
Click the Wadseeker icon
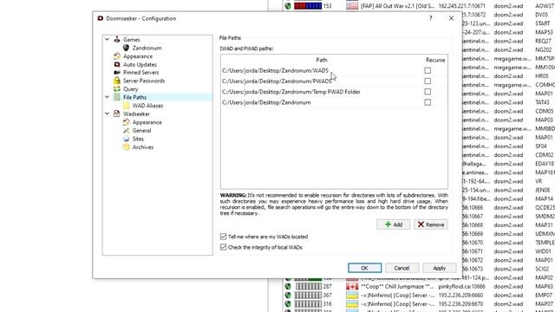(x=117, y=114)
